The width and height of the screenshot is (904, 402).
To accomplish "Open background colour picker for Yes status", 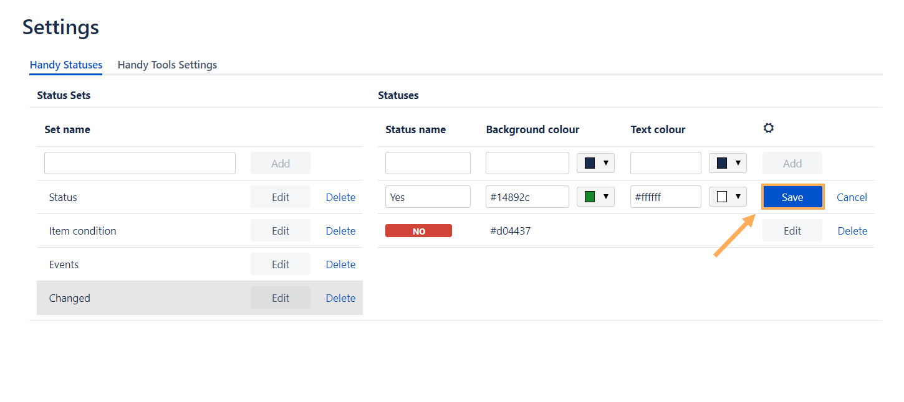I will pos(596,197).
